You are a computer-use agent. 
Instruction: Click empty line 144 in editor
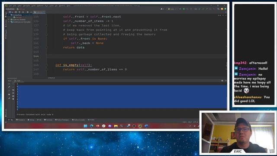click(137, 56)
